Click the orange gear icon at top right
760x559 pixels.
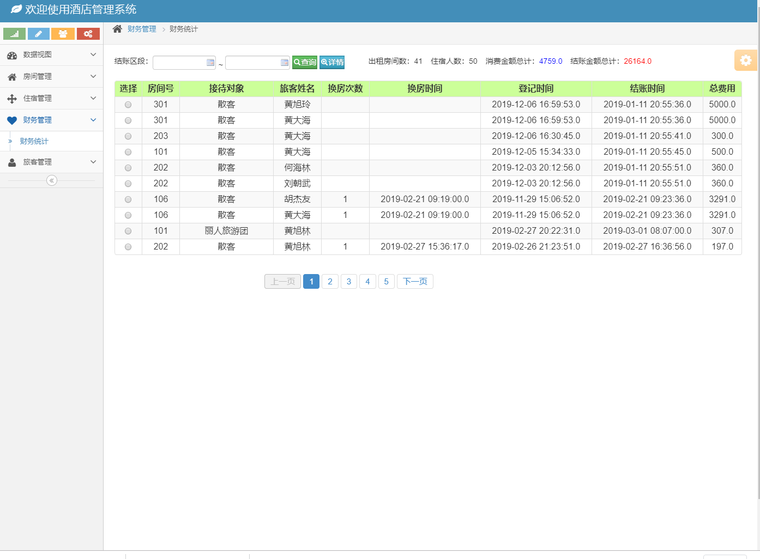click(745, 60)
